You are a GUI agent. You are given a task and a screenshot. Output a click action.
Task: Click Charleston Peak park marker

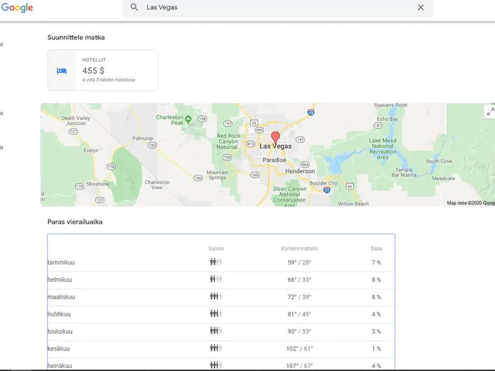tap(188, 119)
